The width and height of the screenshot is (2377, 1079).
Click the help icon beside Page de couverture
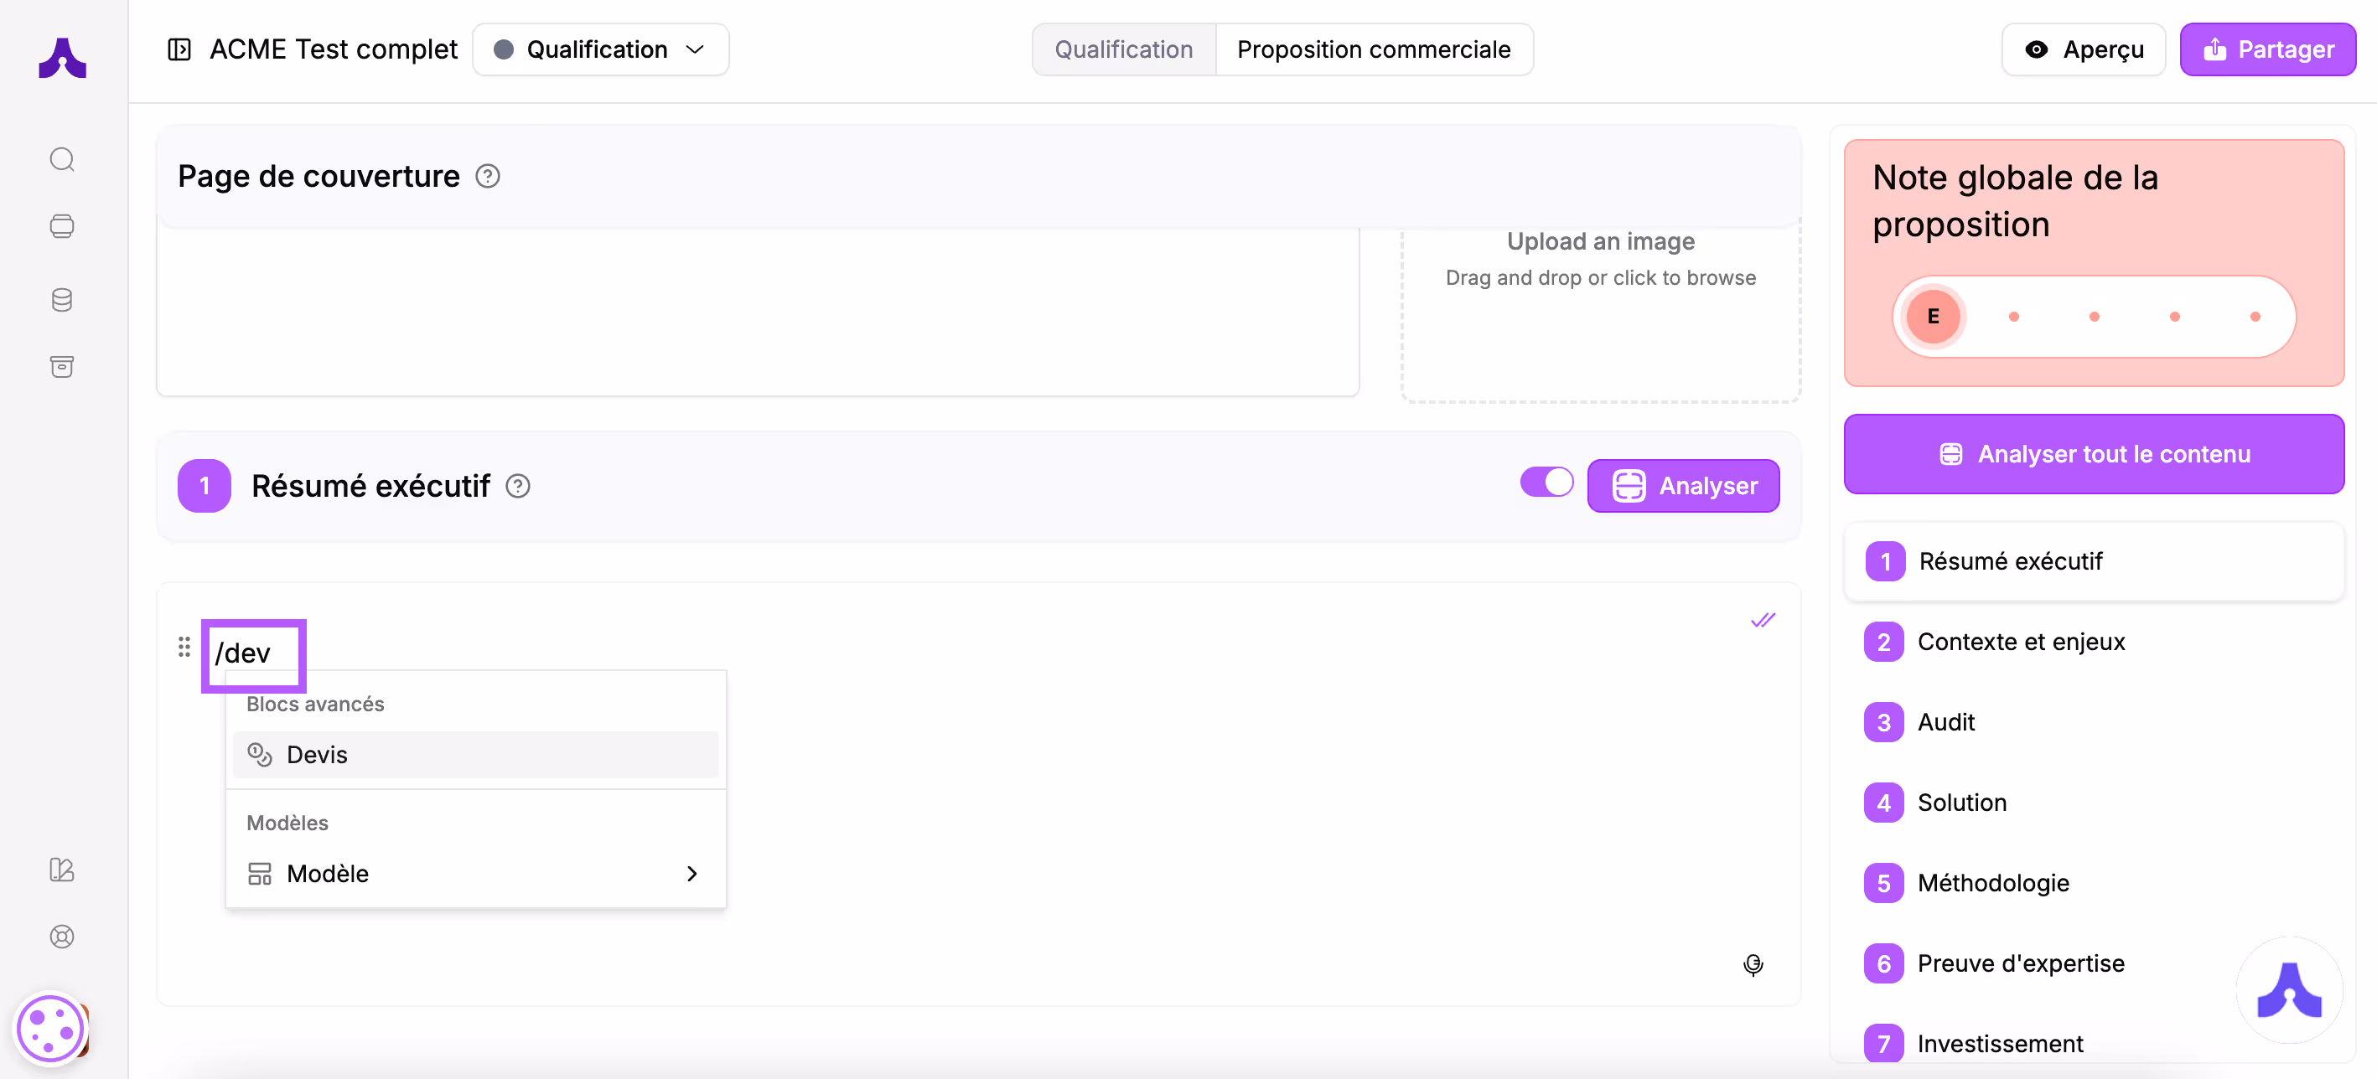487,176
